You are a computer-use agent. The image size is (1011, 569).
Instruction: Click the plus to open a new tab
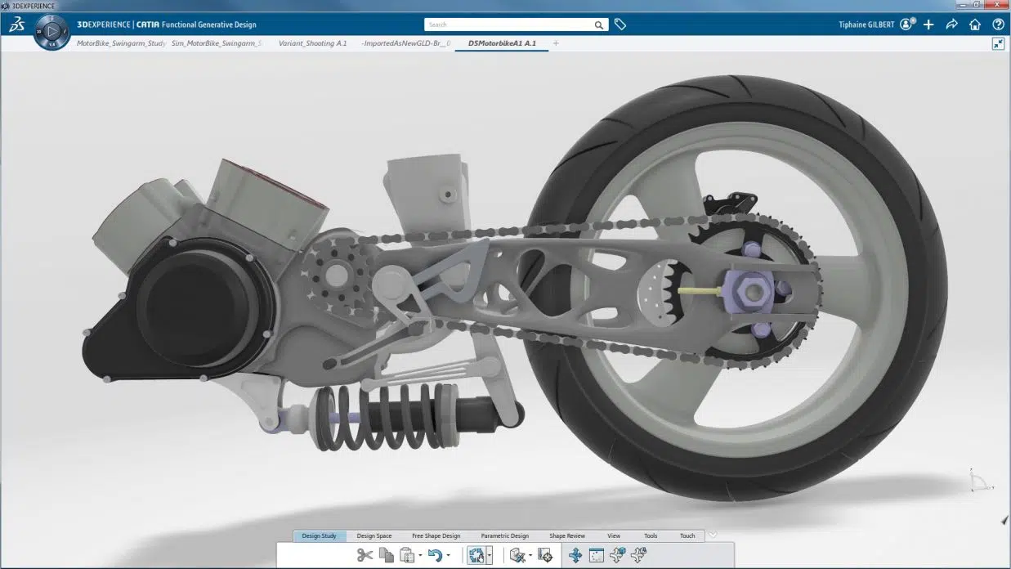click(x=556, y=43)
